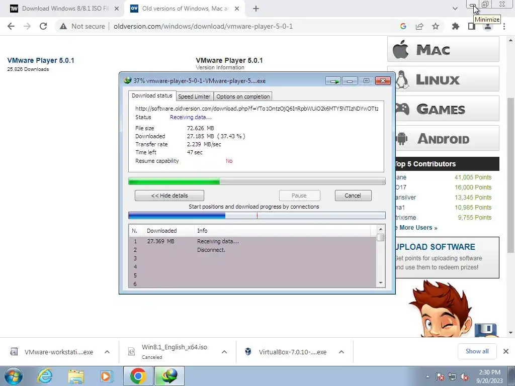Open a new Chrome tab with plus
This screenshot has width=515, height=386.
click(x=256, y=9)
